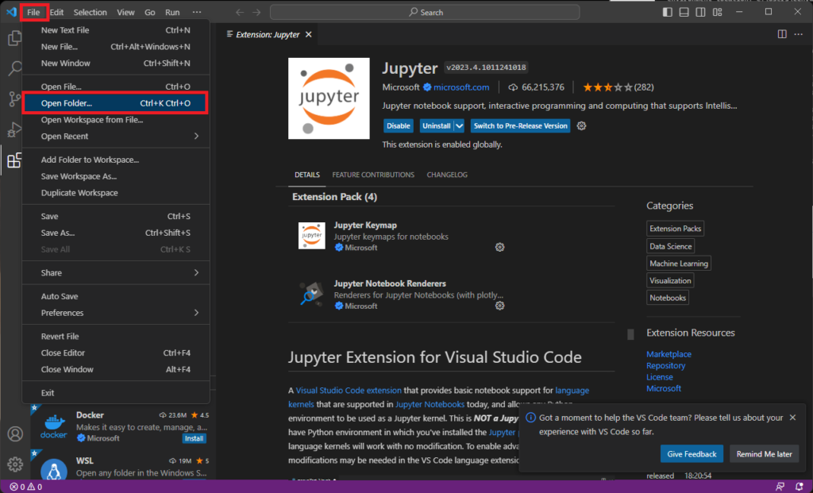813x493 pixels.
Task: Expand the Uninstall dropdown arrow
Action: point(460,126)
